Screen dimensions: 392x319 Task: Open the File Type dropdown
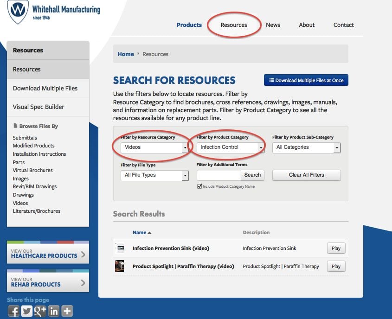pos(154,175)
